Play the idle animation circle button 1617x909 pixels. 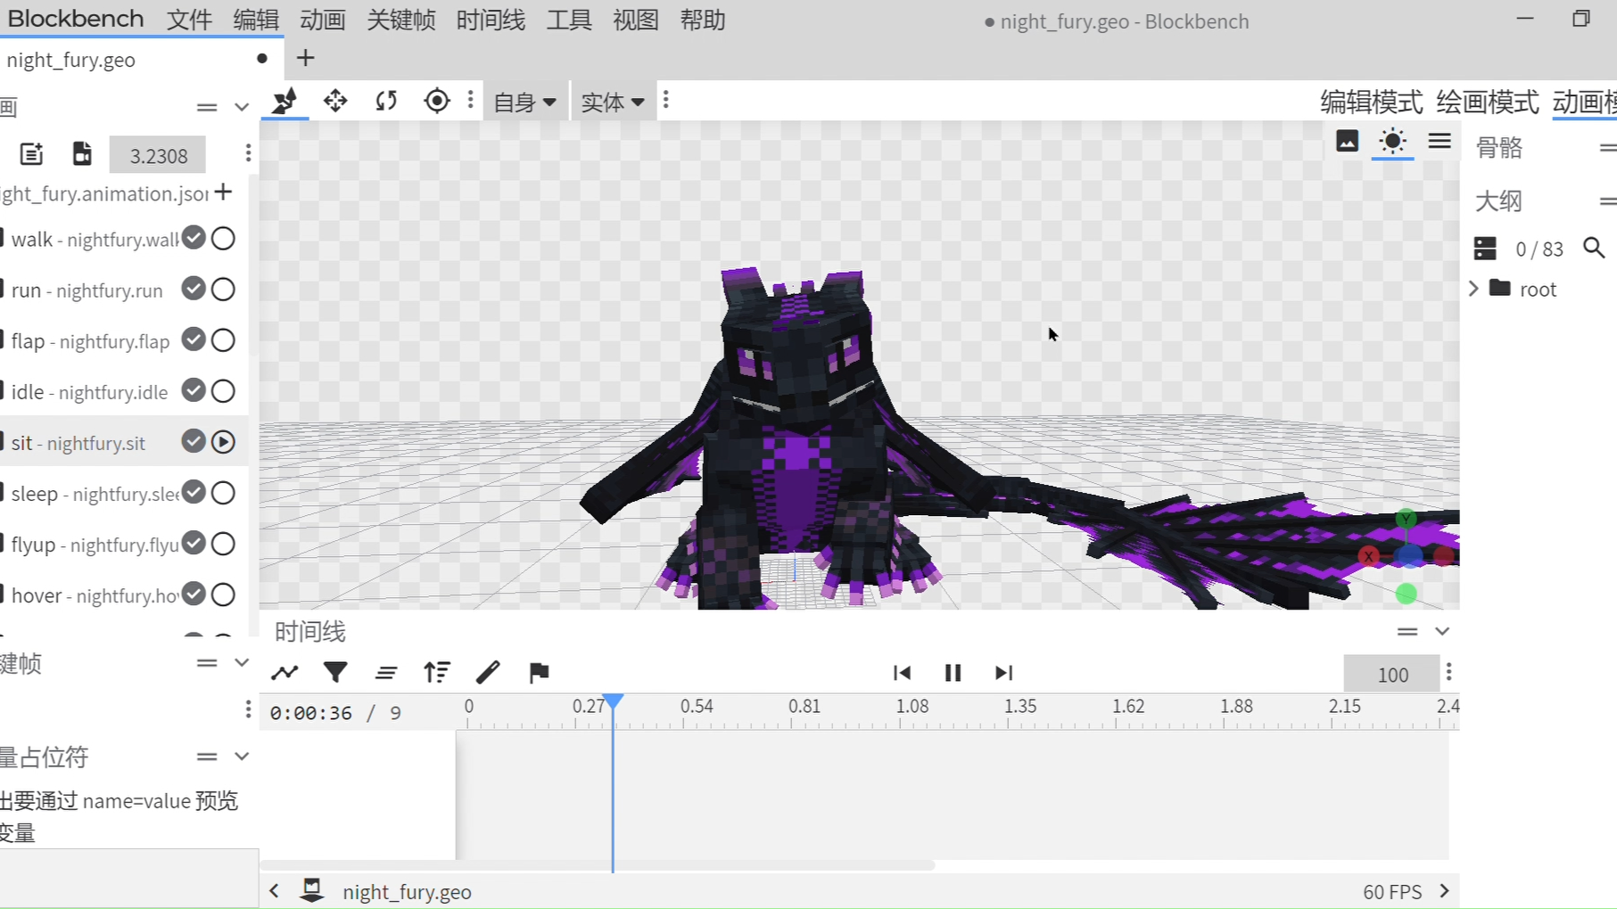tap(224, 390)
